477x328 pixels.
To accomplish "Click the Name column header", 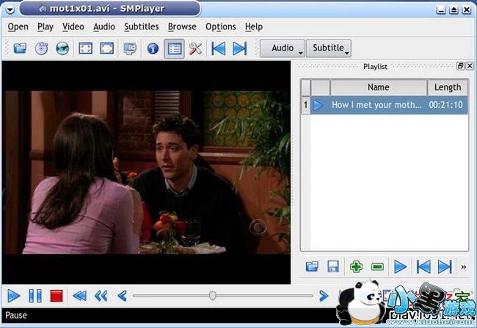I will [x=379, y=87].
